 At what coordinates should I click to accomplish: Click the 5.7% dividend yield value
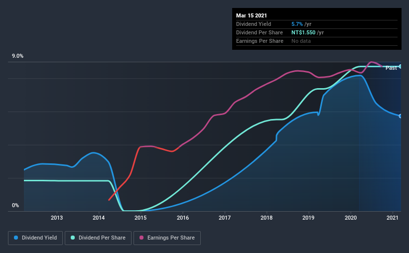297,24
